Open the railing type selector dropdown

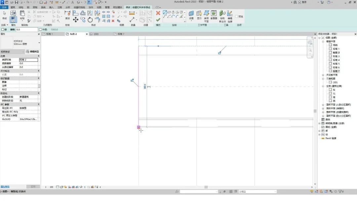pyautogui.click(x=39, y=43)
